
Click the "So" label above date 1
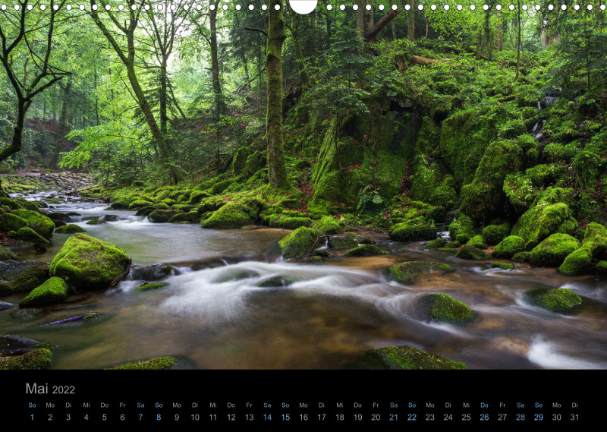pos(32,405)
